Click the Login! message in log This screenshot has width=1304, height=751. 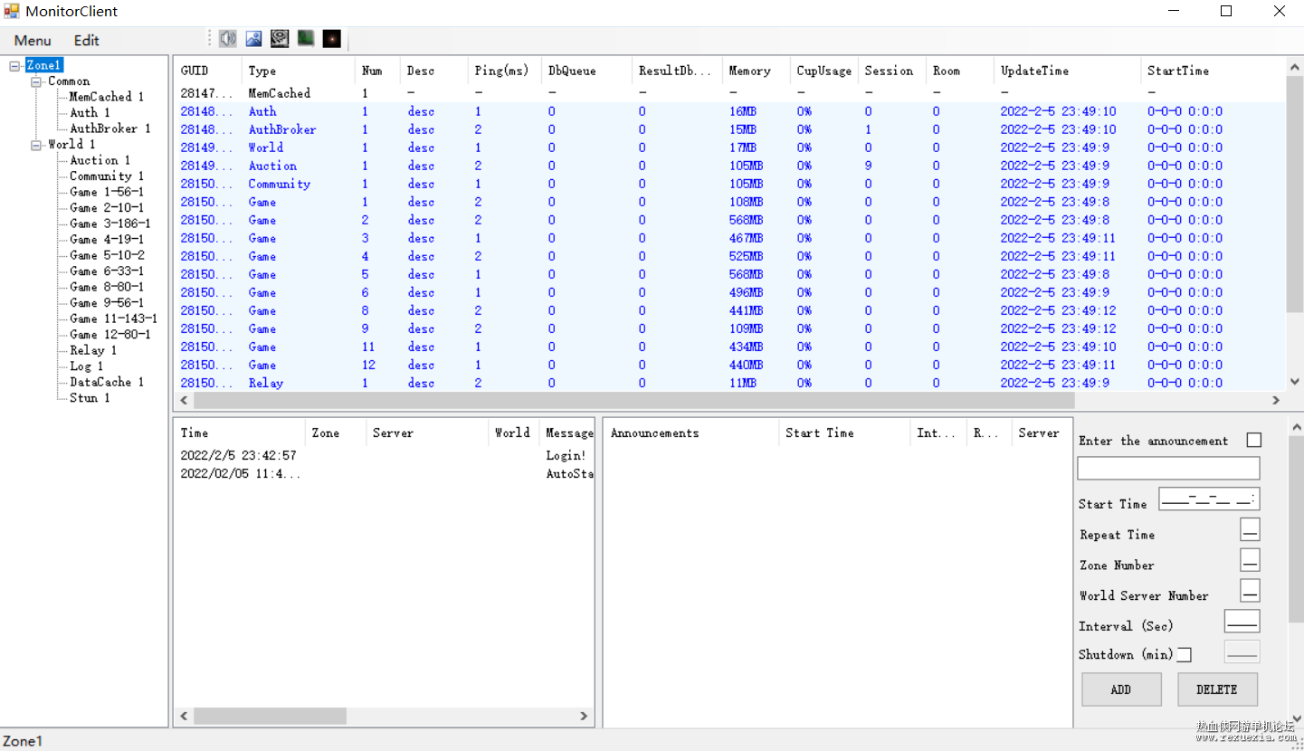(566, 456)
